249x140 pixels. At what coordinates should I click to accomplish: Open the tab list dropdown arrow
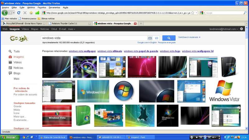tap(246, 24)
